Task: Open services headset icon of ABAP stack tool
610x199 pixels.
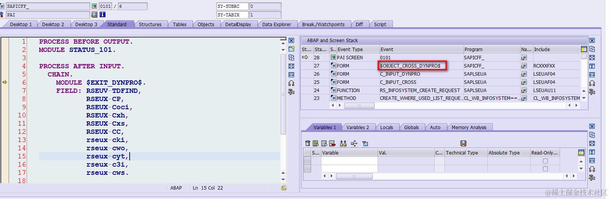Action: pos(592,83)
